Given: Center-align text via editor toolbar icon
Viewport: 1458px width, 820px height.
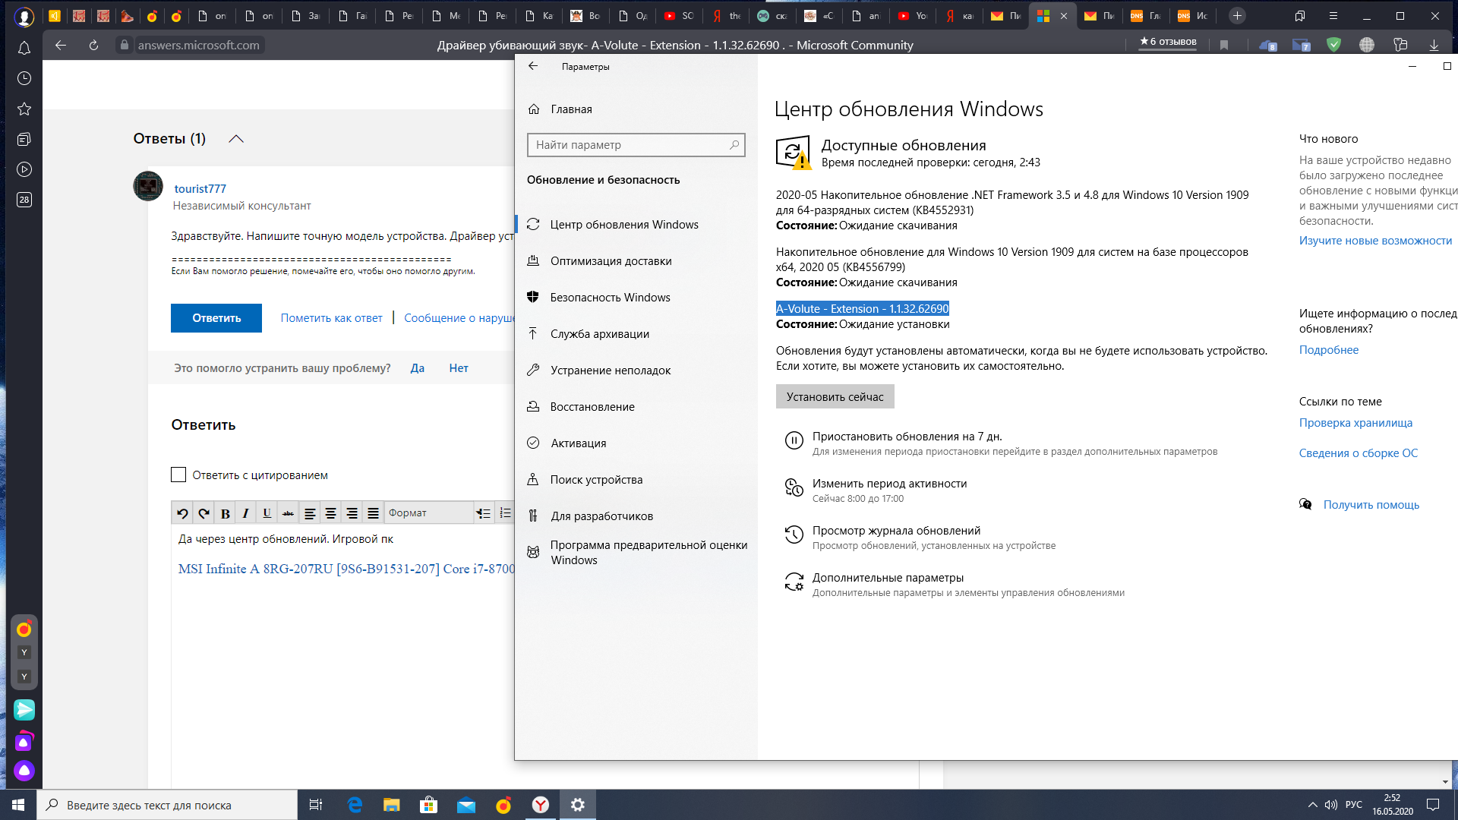Looking at the screenshot, I should point(330,513).
